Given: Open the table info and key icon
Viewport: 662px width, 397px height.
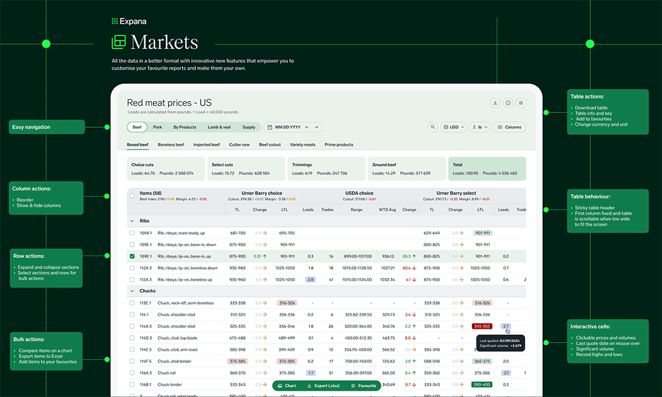Looking at the screenshot, I should (508, 103).
